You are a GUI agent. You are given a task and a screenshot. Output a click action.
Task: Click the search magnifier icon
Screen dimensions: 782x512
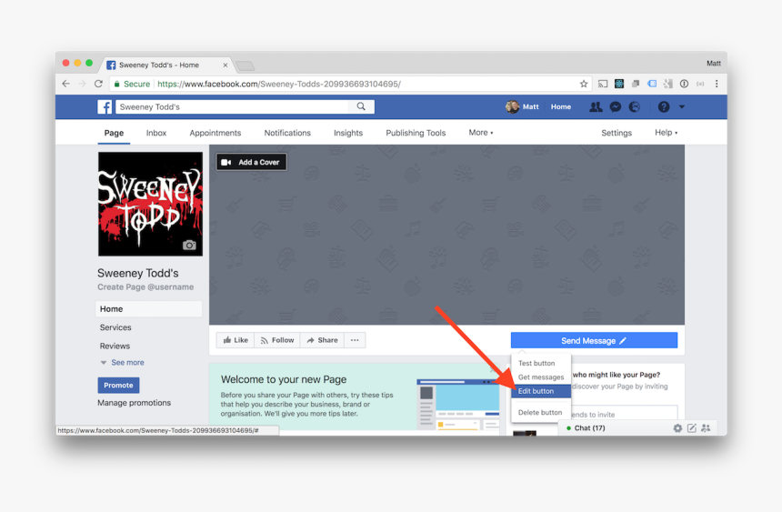361,106
